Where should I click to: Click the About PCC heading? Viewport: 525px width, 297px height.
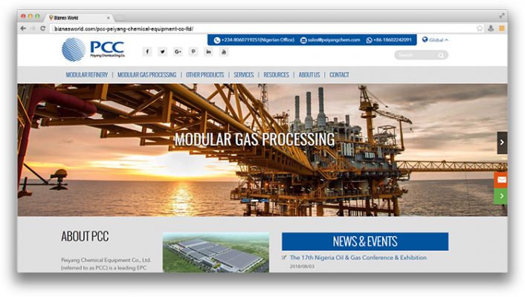click(x=85, y=236)
